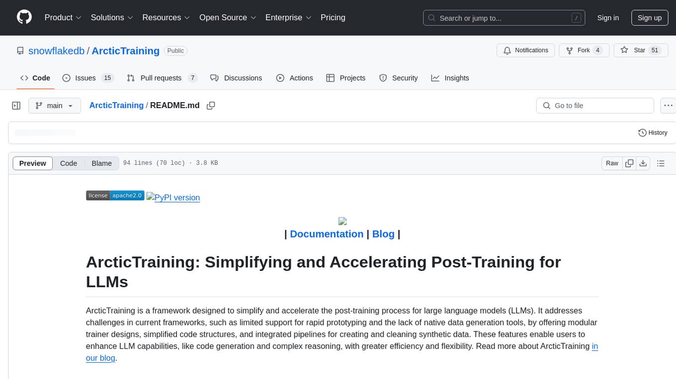View the file History
This screenshot has width=676, height=379.
(653, 133)
